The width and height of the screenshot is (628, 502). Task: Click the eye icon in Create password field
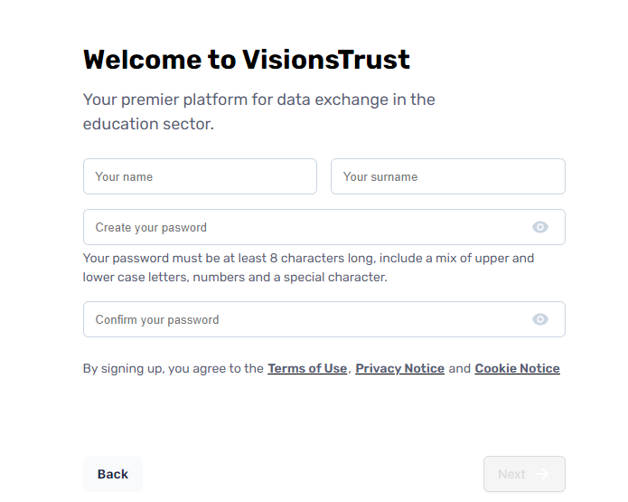pyautogui.click(x=539, y=227)
